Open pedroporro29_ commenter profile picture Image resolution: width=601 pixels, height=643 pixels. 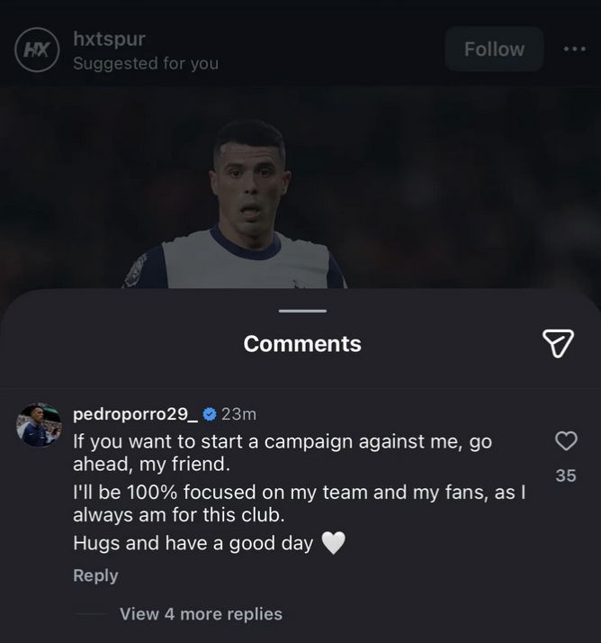click(39, 425)
